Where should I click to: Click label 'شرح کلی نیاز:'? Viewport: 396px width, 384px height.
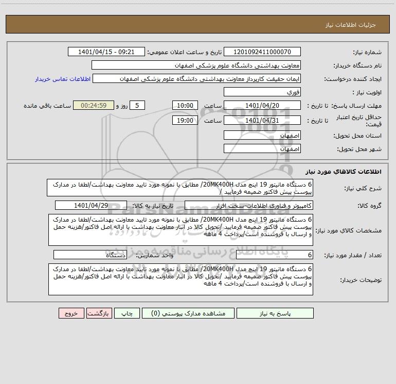coord(363,188)
